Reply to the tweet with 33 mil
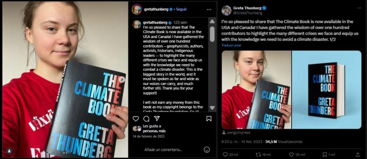 point(227,154)
